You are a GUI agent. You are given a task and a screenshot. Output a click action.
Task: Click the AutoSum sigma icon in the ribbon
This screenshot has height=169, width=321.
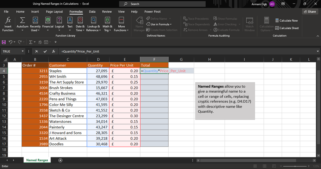23,20
